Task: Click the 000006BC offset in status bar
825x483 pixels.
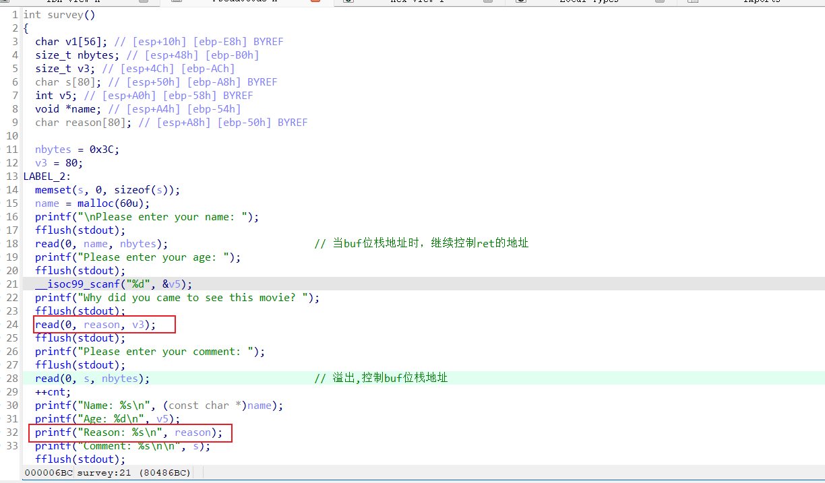Action: (49, 473)
